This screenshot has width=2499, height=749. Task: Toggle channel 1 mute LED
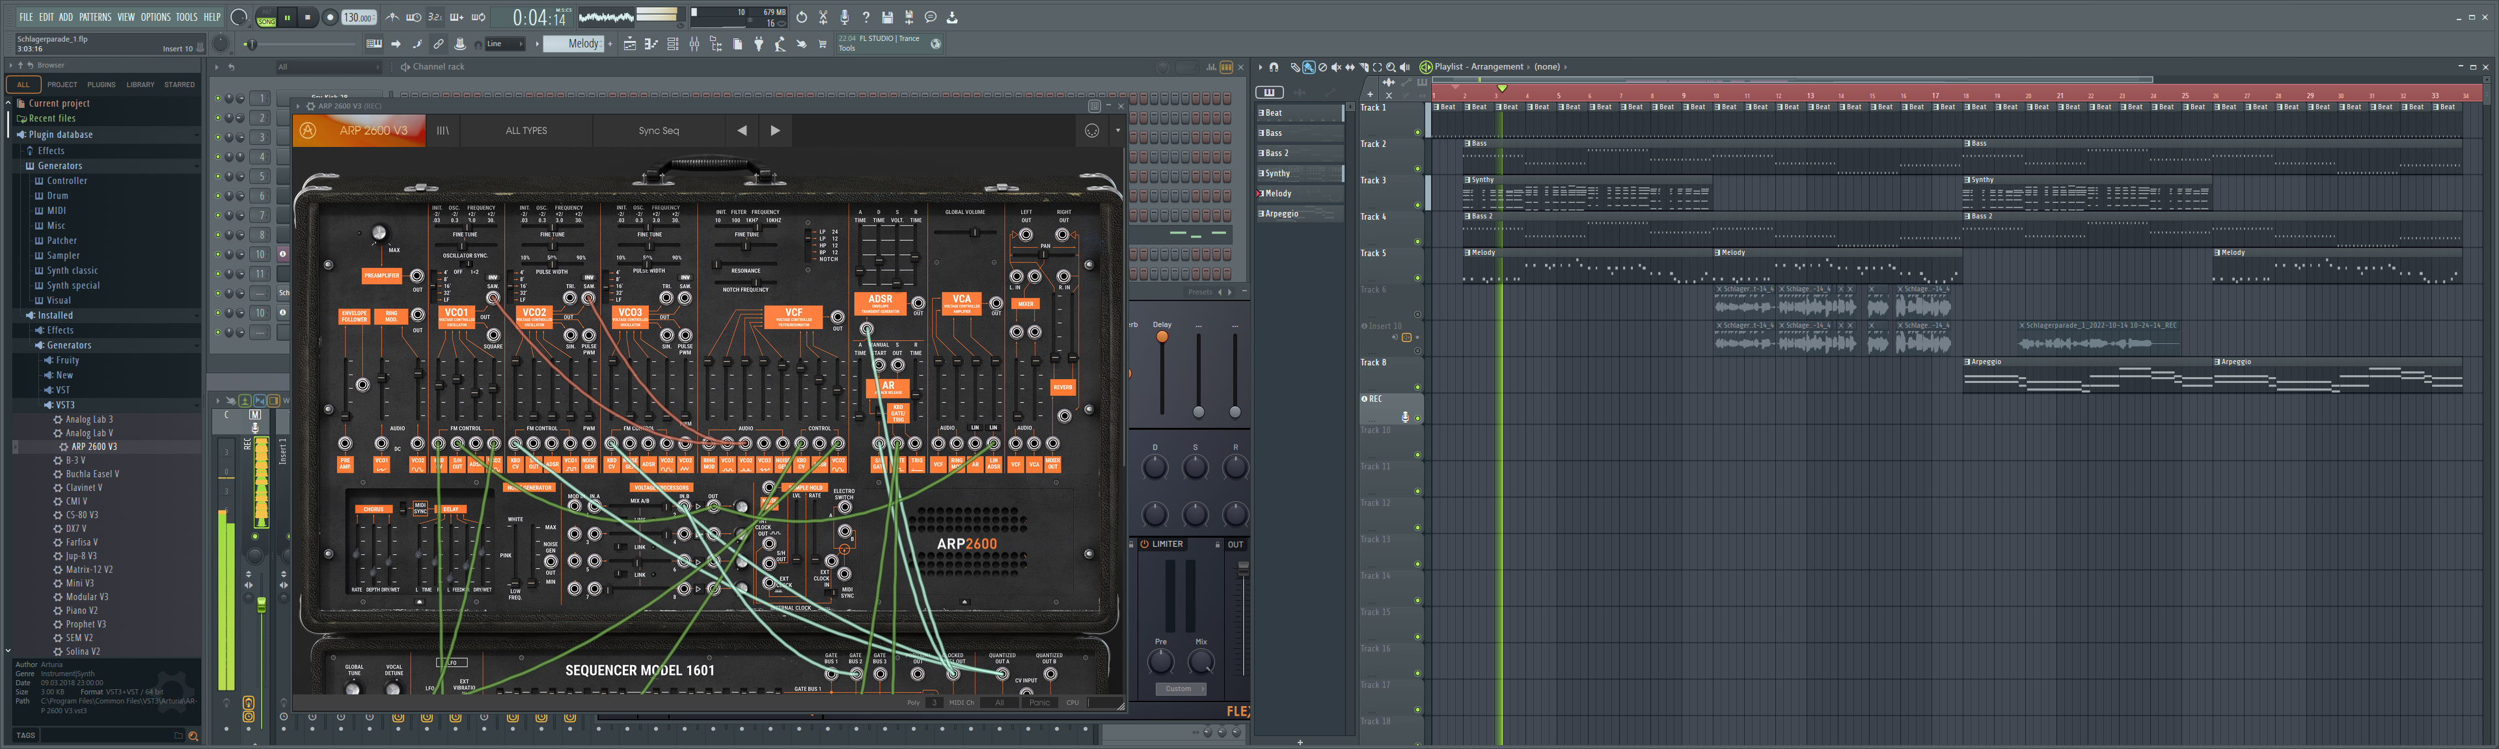[x=218, y=98]
